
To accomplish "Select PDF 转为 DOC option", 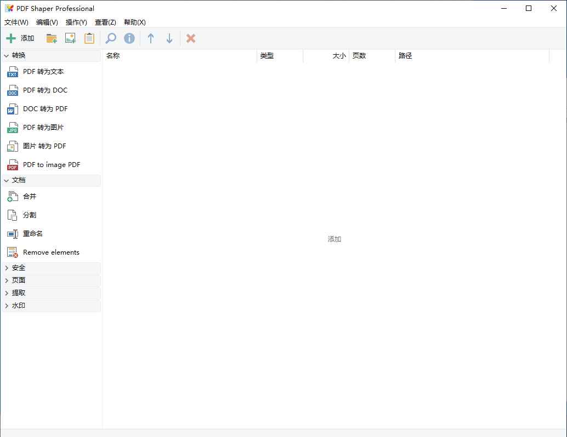I will pos(45,90).
